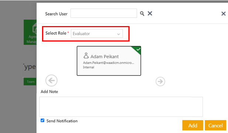The width and height of the screenshot is (228, 133).
Task: Click into the Add Note text area
Action: pos(121,107)
